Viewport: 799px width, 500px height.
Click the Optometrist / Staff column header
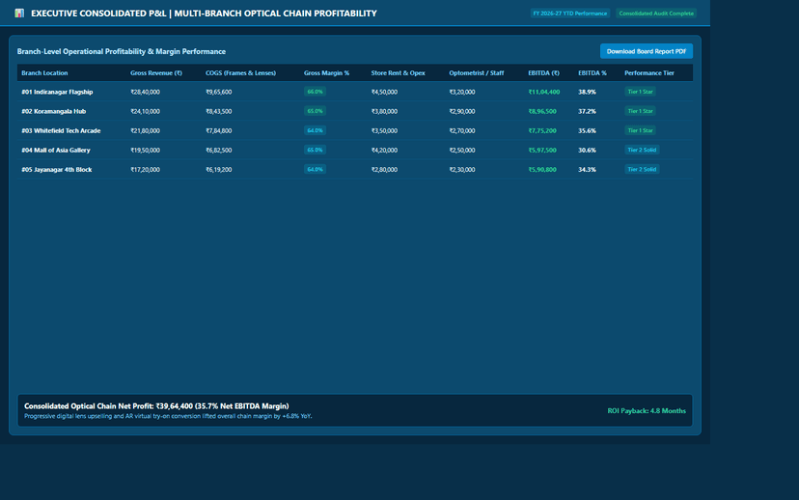click(477, 73)
